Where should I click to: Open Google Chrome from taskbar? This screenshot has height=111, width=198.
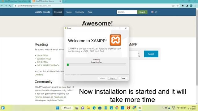[117, 108]
